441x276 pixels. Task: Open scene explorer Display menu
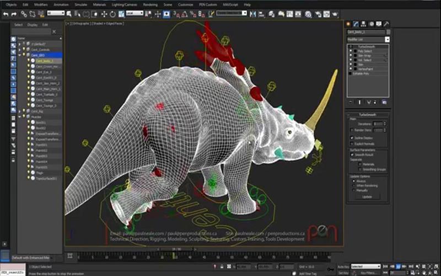tap(33, 25)
